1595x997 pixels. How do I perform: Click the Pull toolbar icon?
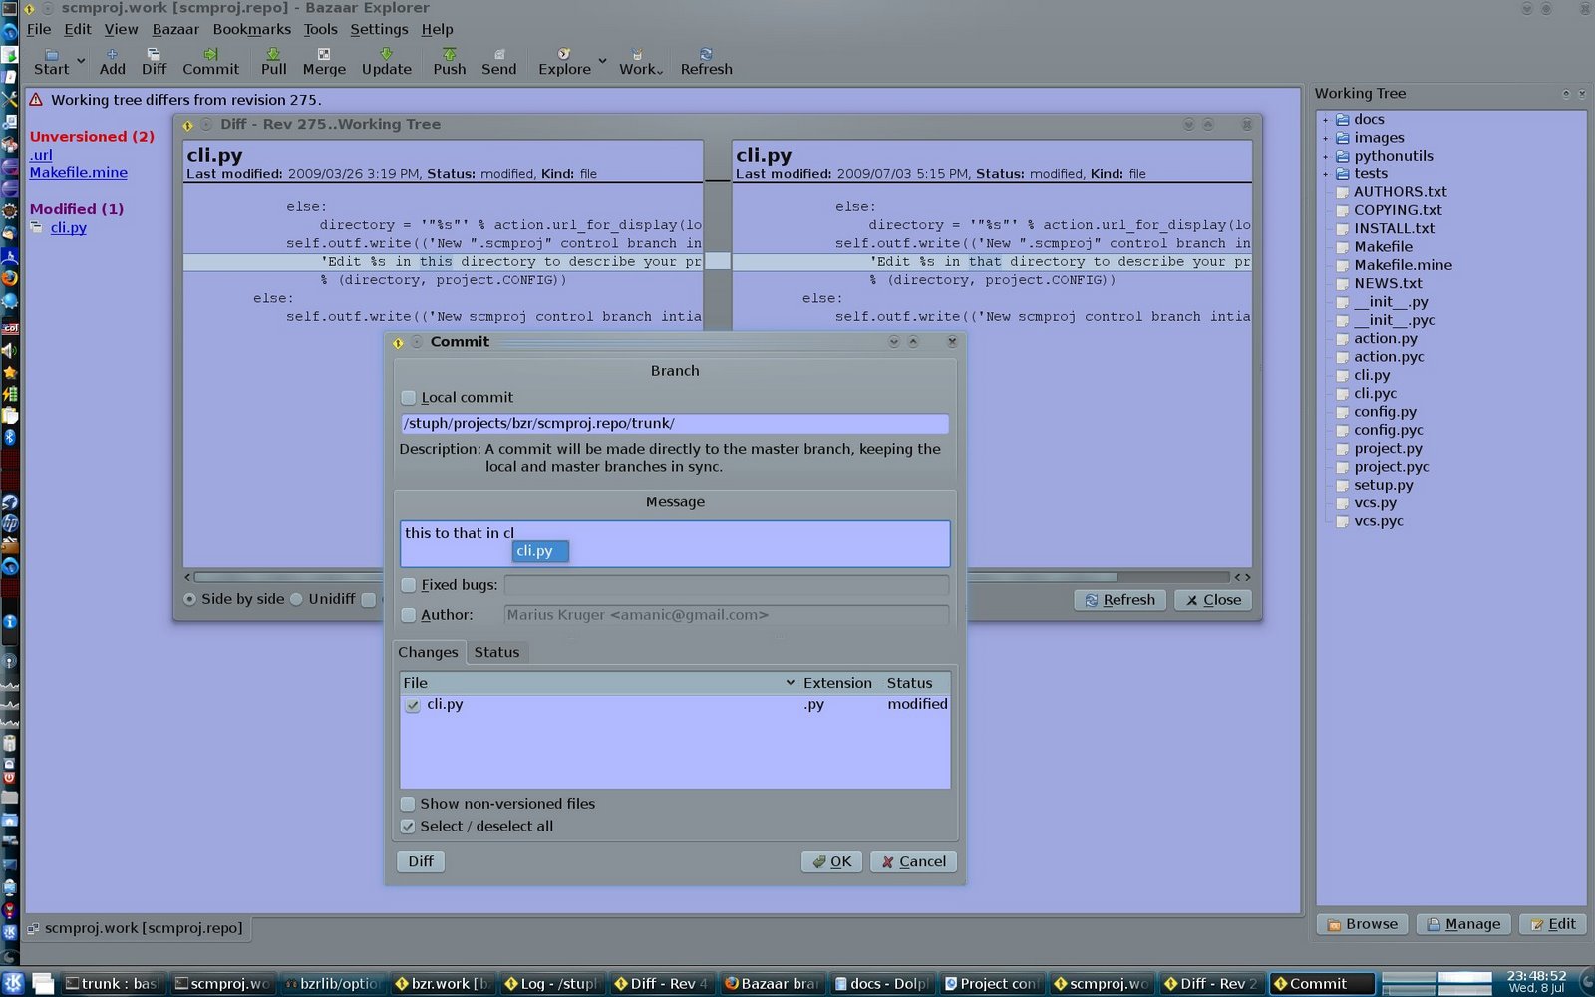click(x=273, y=61)
